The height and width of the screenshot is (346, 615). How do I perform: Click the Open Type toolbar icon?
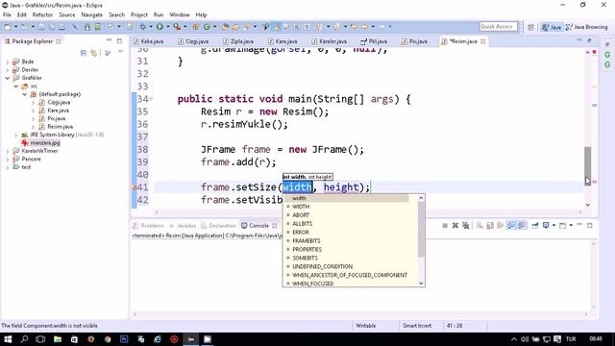[x=225, y=27]
